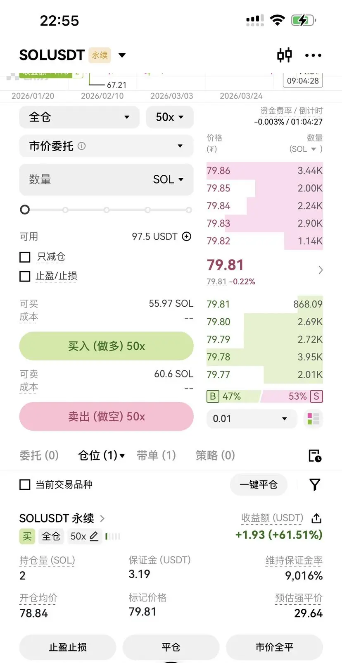Switch to the 策略 (0) tab
Screen dimensions: 342x663
pos(215,456)
